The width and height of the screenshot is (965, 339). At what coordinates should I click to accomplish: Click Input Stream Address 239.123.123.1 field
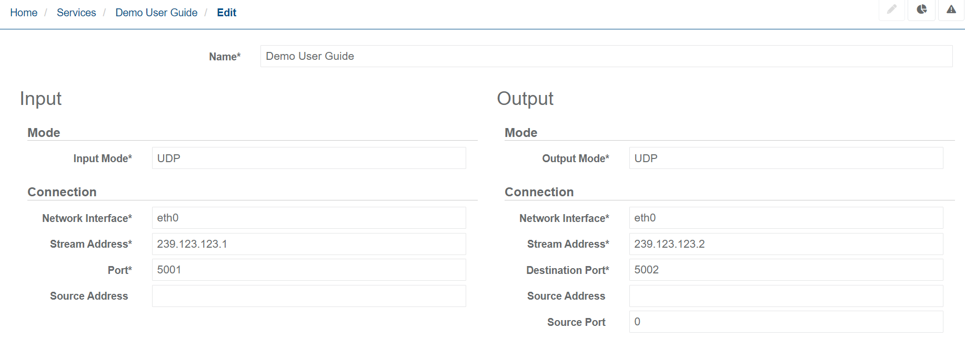coord(308,244)
